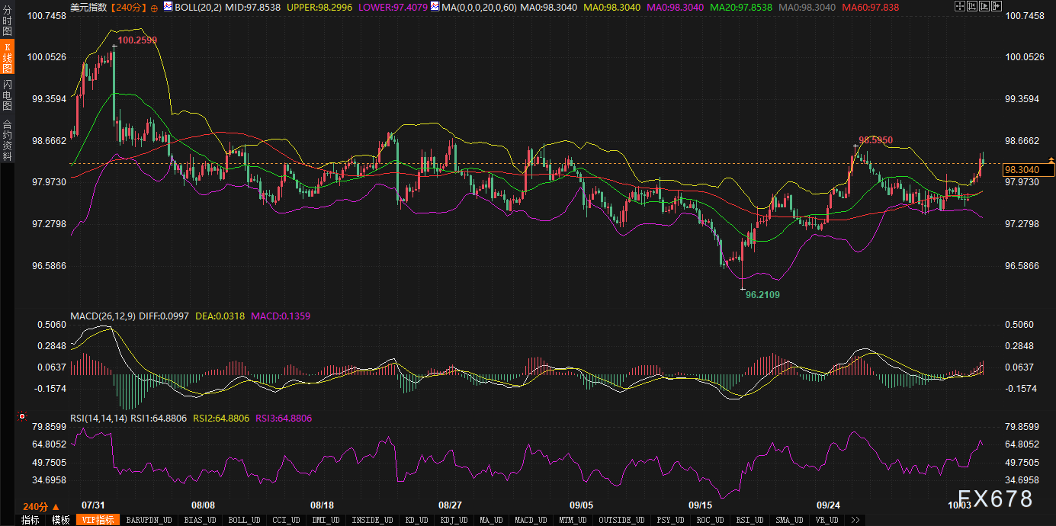Screen dimensions: 1056x526
Task: Open 合约资料 contract info tab
Action: click(8, 140)
